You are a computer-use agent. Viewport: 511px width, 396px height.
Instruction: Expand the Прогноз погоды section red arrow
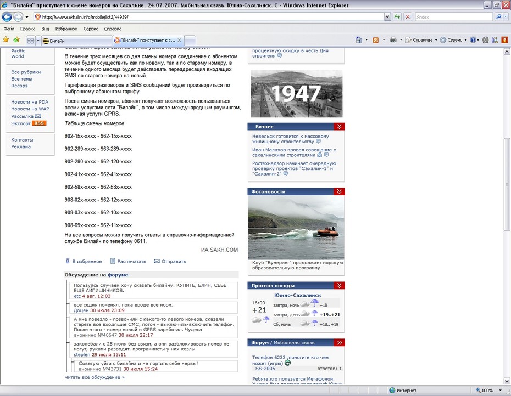click(339, 286)
